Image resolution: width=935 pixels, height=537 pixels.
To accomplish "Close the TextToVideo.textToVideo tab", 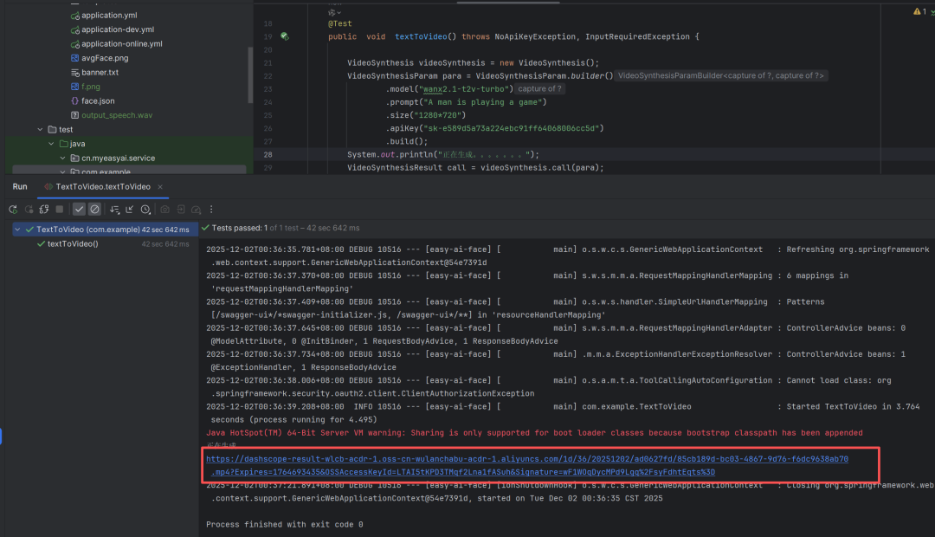I will 162,186.
